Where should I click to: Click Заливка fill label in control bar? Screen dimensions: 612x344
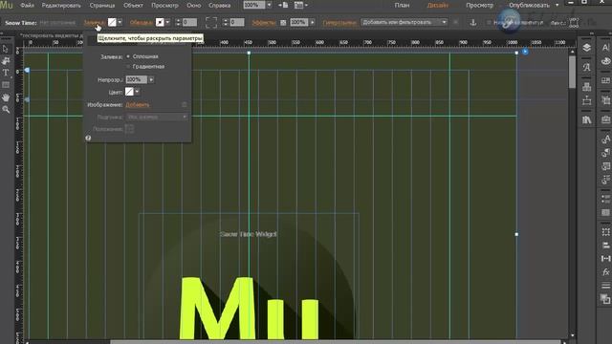pos(94,23)
